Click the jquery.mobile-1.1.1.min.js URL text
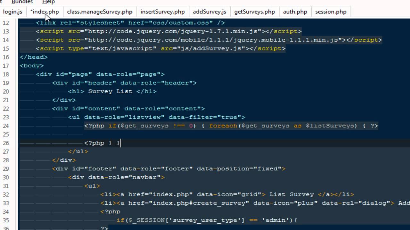Viewport: 410px width, 230px height. point(214,40)
